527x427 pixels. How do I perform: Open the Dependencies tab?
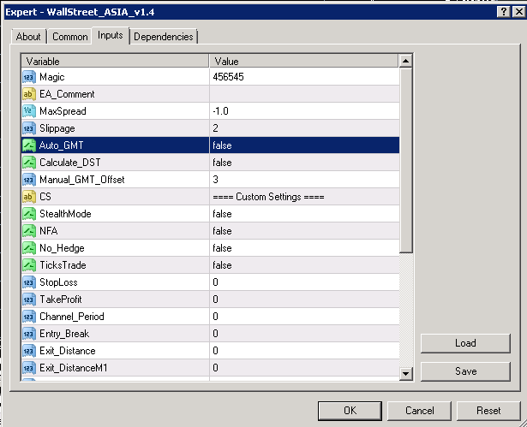pos(164,37)
